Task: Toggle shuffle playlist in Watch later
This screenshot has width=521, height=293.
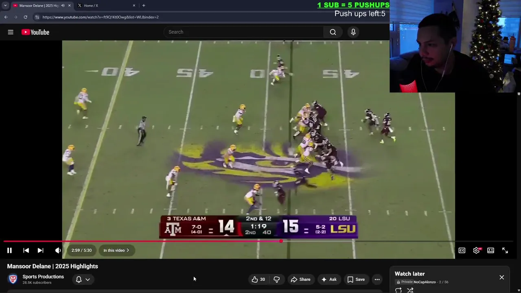Action: (x=410, y=290)
